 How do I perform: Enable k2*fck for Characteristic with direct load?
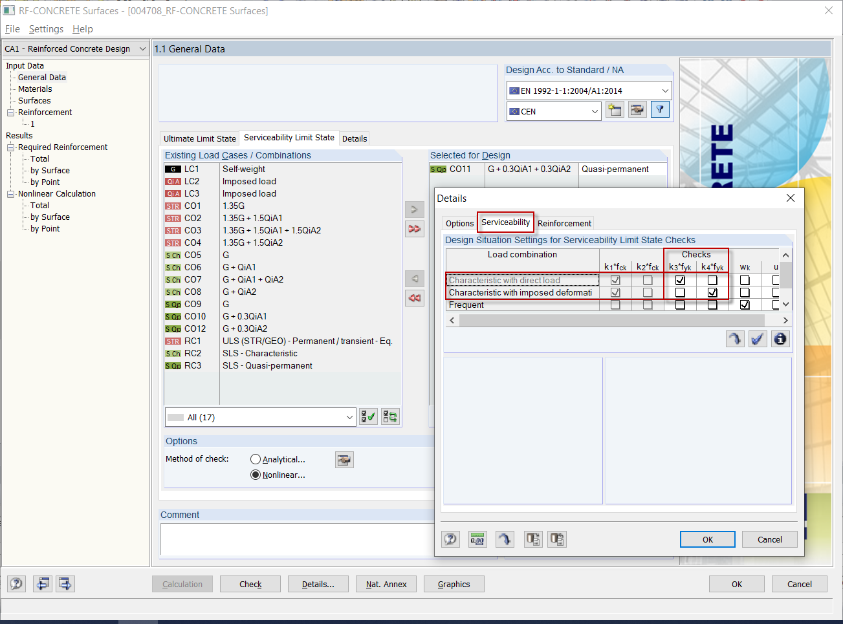coord(648,279)
